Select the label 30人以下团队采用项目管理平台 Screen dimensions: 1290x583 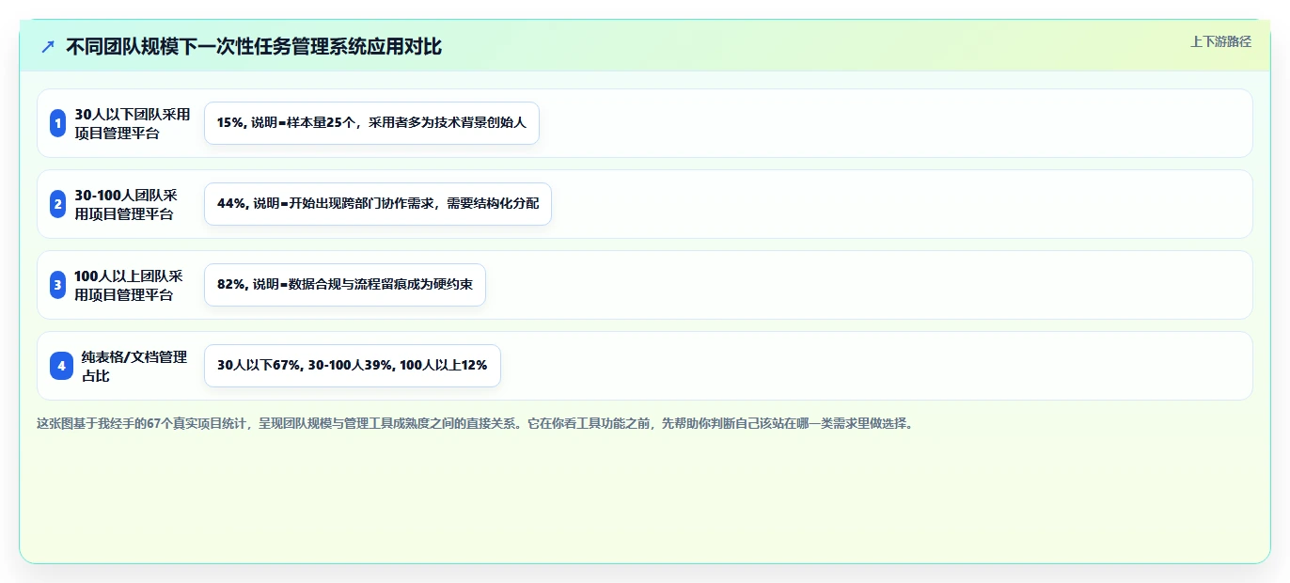132,123
